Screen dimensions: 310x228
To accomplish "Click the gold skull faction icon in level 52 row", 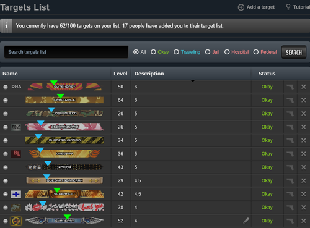I will [x=16, y=221].
